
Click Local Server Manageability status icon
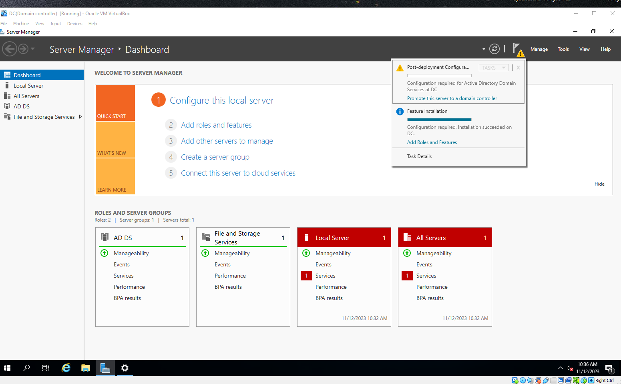(306, 253)
